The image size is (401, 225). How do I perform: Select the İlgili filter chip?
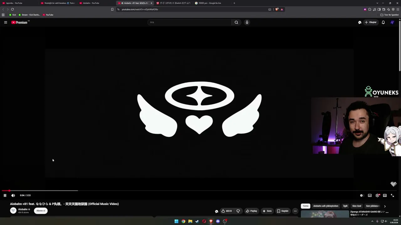pos(345,206)
